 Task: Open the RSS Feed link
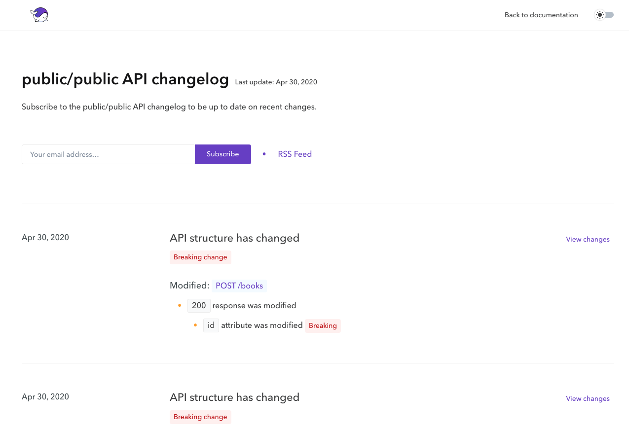[x=295, y=154]
